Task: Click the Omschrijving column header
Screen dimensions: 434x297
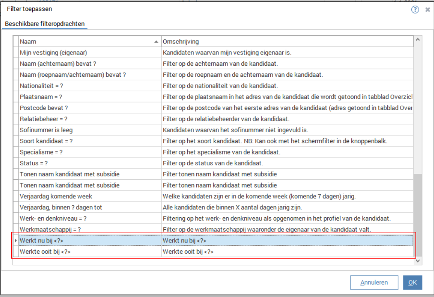Action: [x=285, y=42]
